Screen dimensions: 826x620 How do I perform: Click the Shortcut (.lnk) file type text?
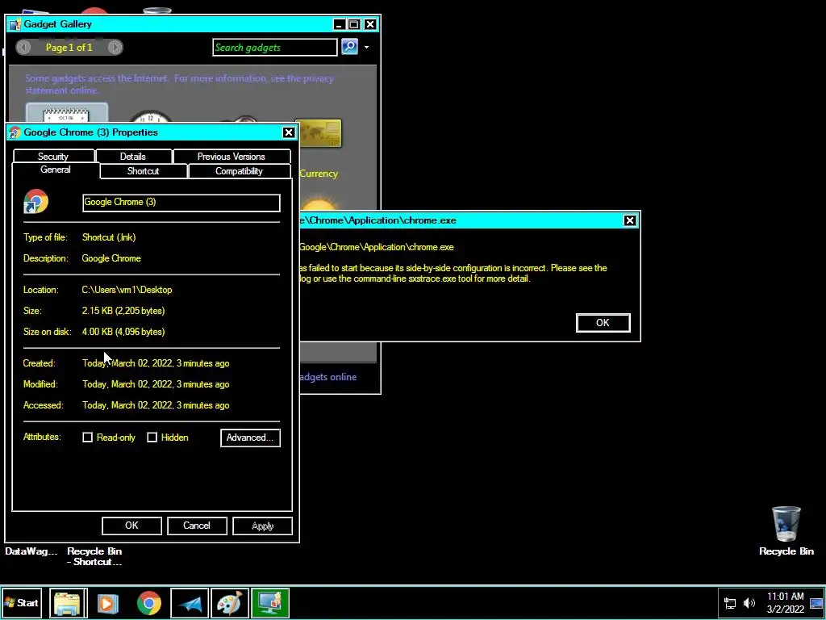tap(109, 237)
